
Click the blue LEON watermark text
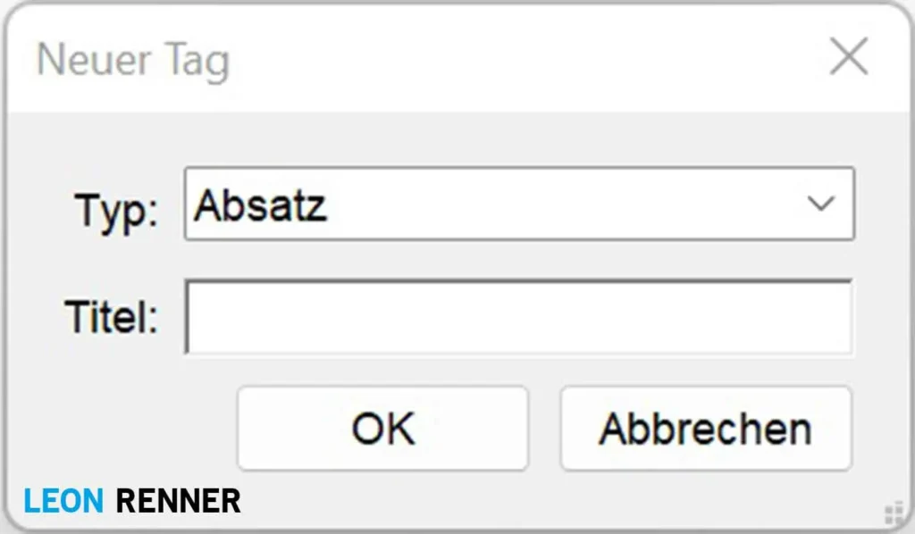click(64, 501)
